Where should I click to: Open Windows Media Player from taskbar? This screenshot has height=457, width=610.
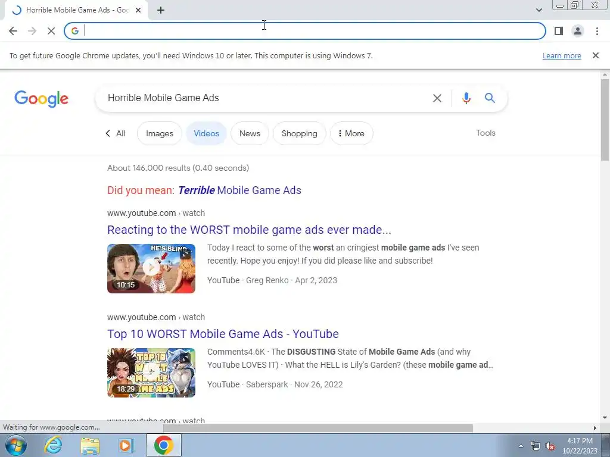pos(126,446)
